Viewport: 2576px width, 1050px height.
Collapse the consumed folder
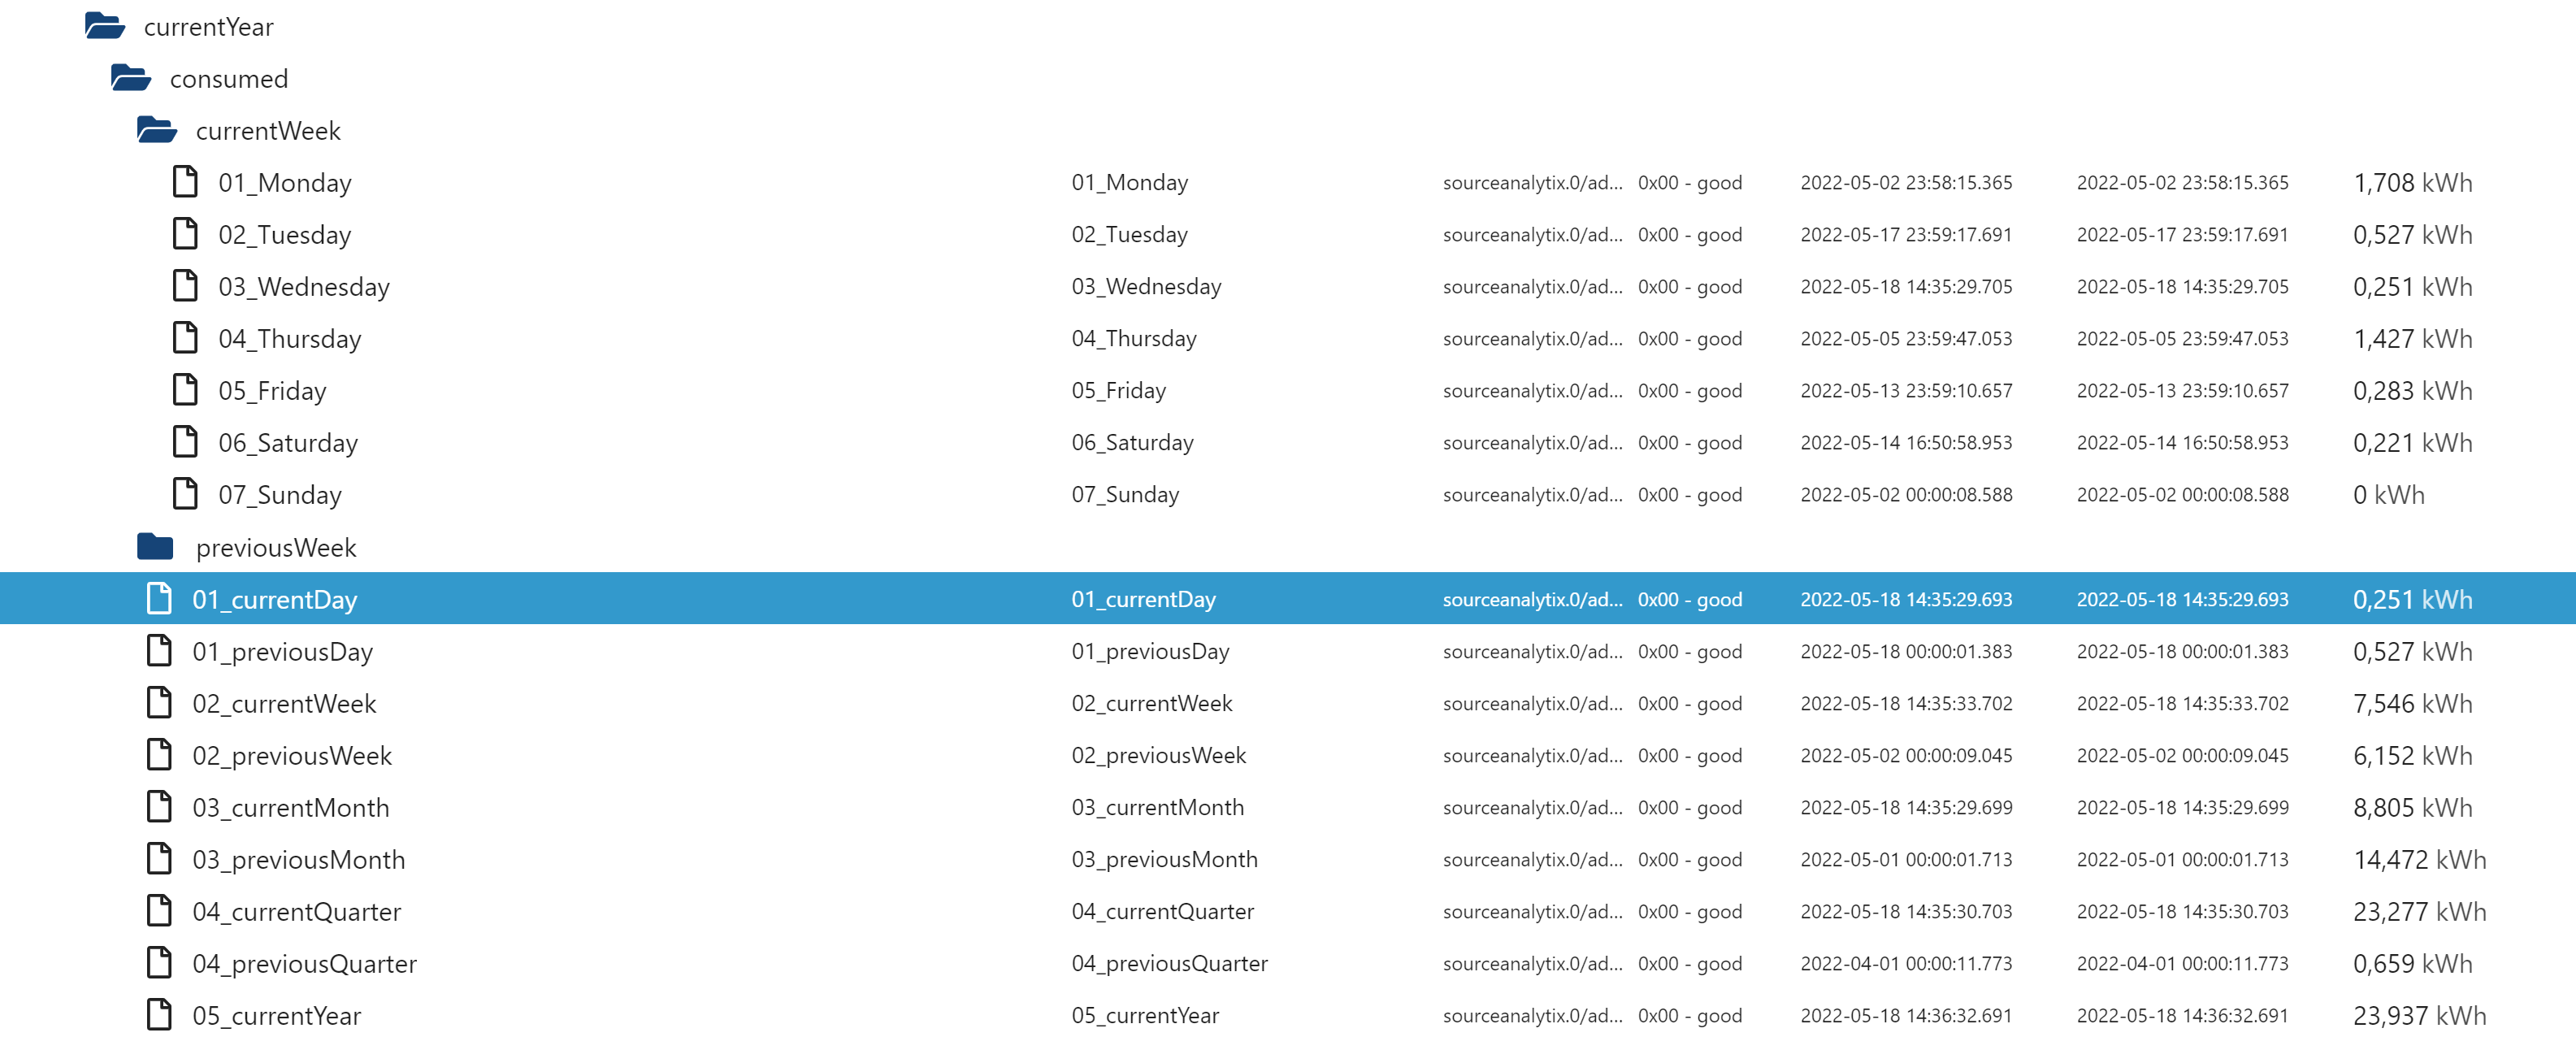click(130, 78)
